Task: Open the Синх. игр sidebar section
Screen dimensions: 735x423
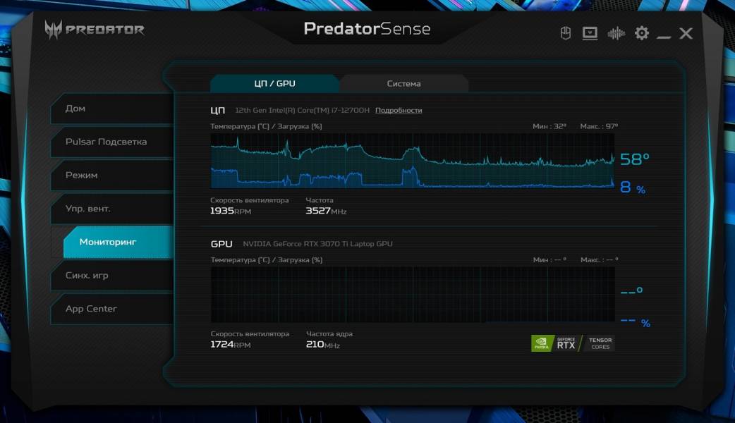Action: coord(112,275)
